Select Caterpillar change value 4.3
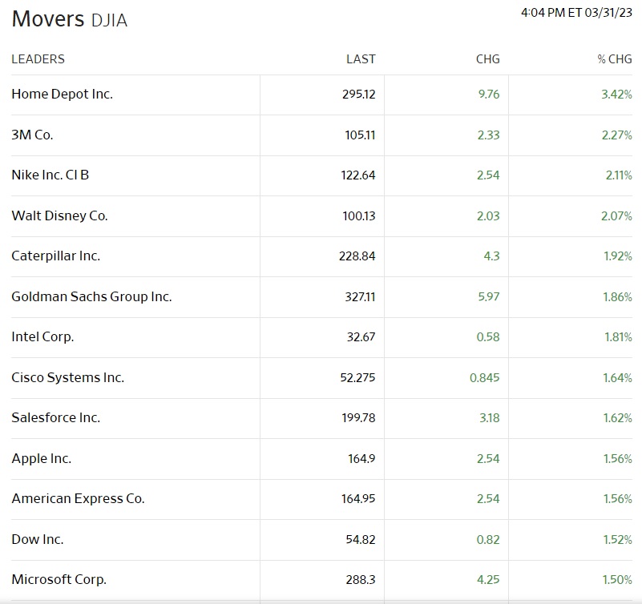This screenshot has height=604, width=642. pos(492,256)
